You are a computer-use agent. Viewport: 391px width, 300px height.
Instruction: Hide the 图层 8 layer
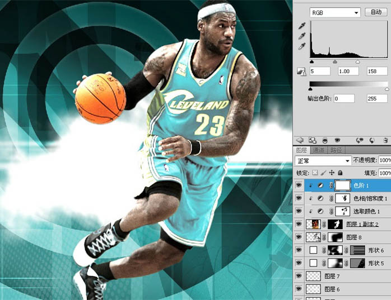click(x=299, y=237)
